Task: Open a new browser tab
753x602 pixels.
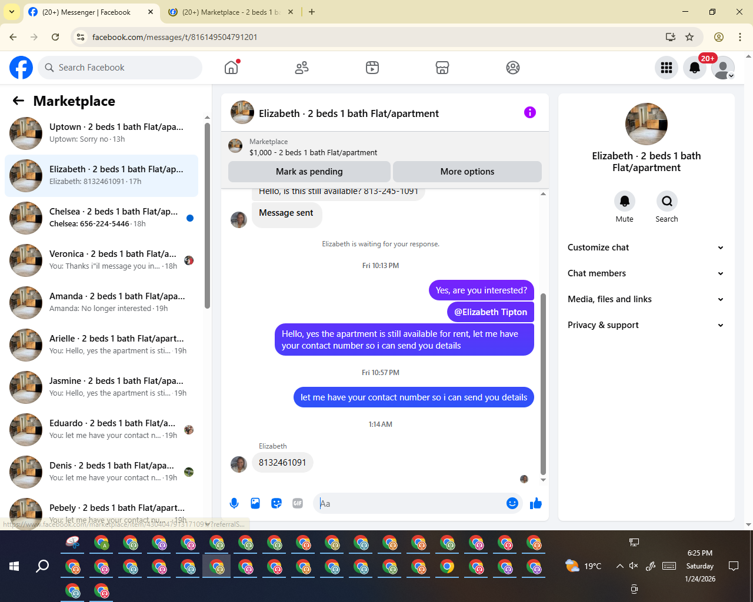Action: pyautogui.click(x=312, y=12)
